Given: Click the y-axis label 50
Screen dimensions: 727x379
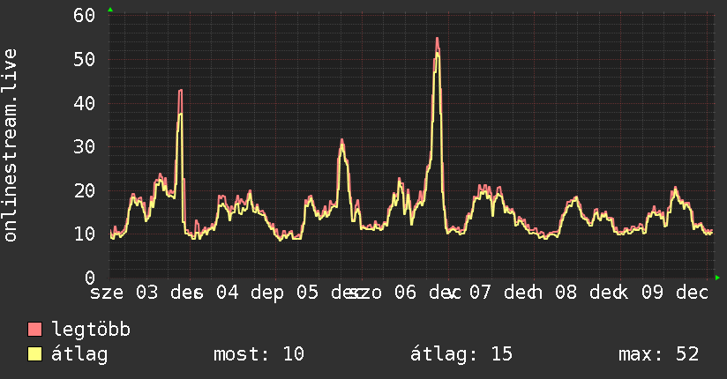Looking at the screenshot, I should [85, 59].
